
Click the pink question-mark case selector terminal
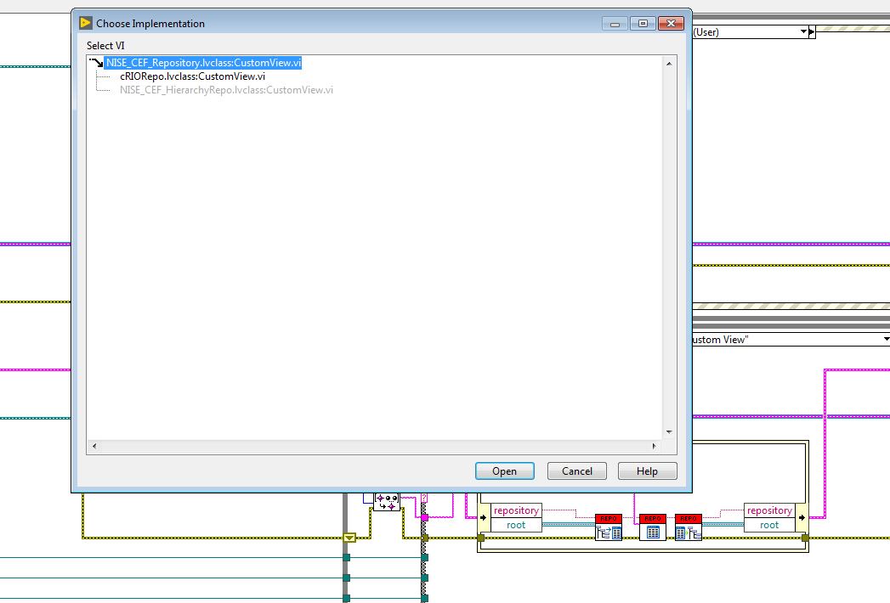point(424,498)
